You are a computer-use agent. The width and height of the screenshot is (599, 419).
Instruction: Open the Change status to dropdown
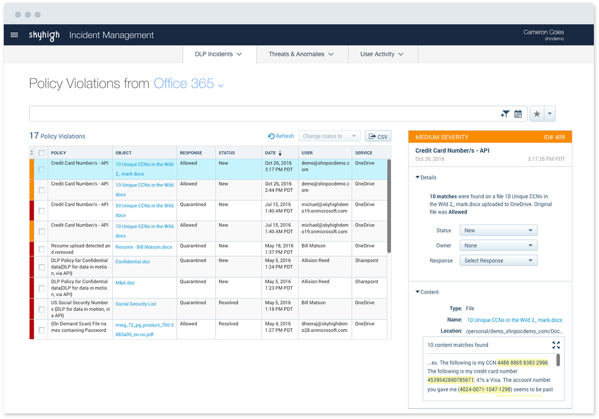[x=329, y=136]
